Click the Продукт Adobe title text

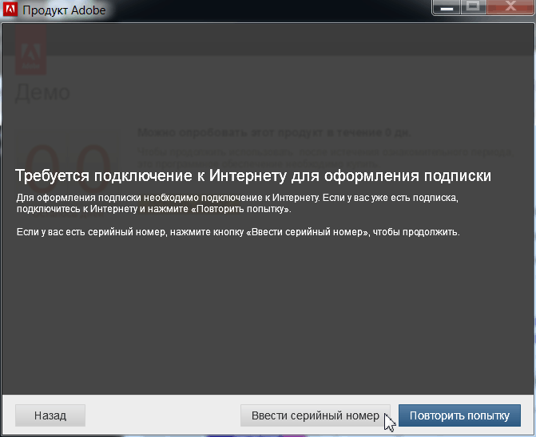click(64, 10)
